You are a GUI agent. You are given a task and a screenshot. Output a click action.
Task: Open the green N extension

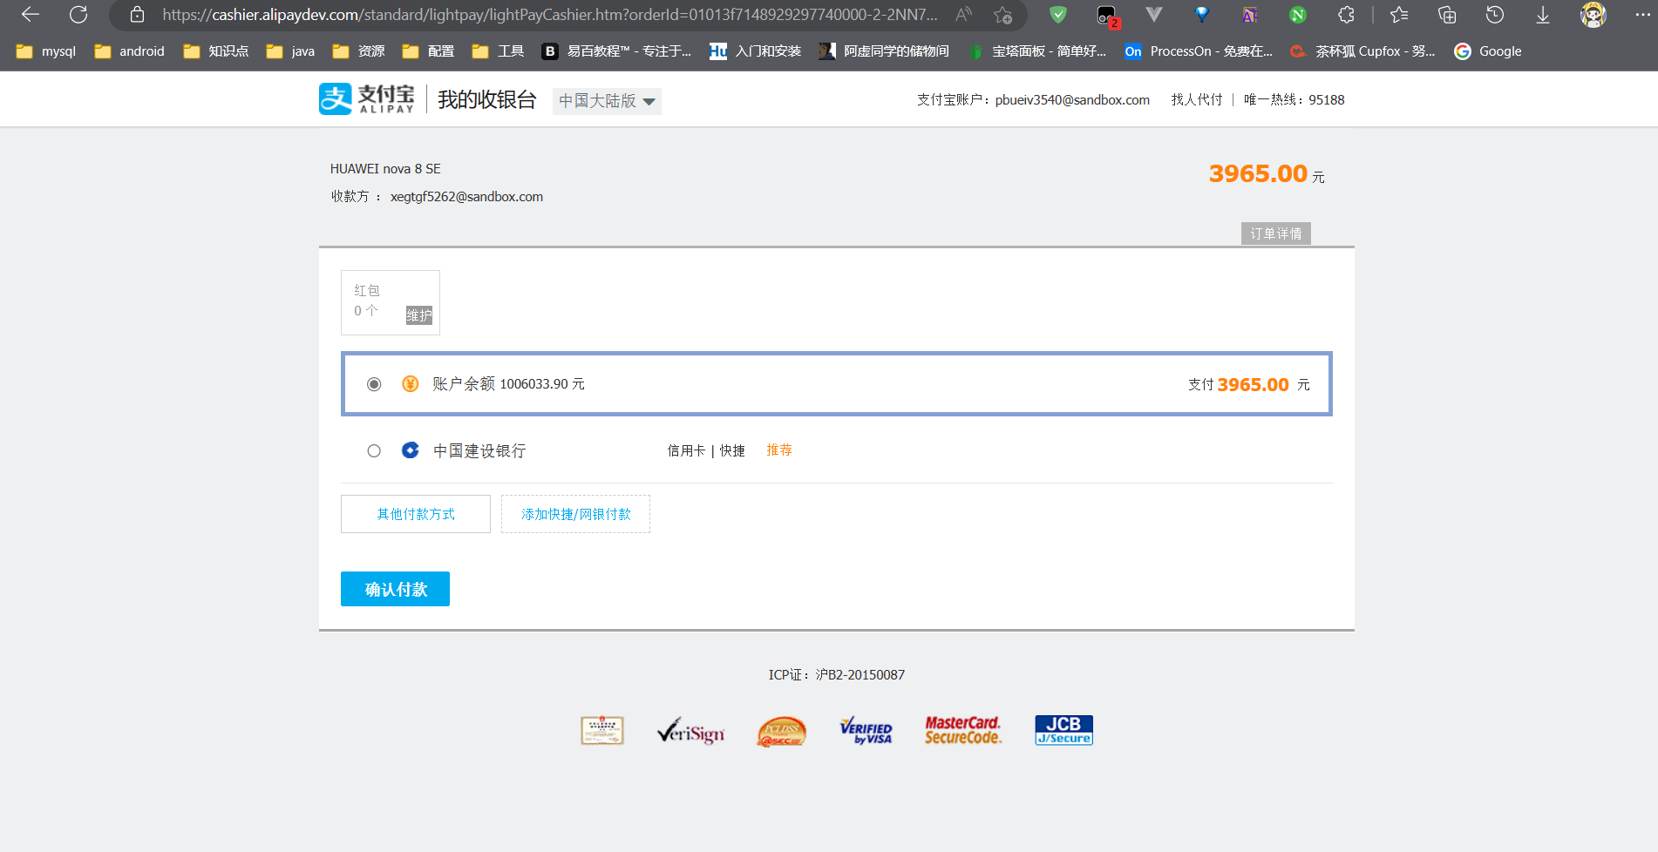1298,15
